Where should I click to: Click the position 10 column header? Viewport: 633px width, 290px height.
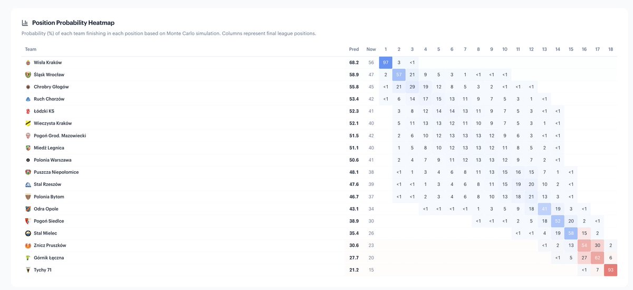505,49
